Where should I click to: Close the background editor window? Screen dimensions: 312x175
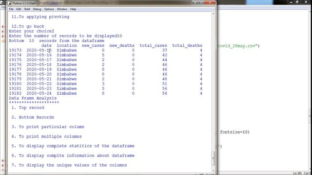[x=306, y=2]
